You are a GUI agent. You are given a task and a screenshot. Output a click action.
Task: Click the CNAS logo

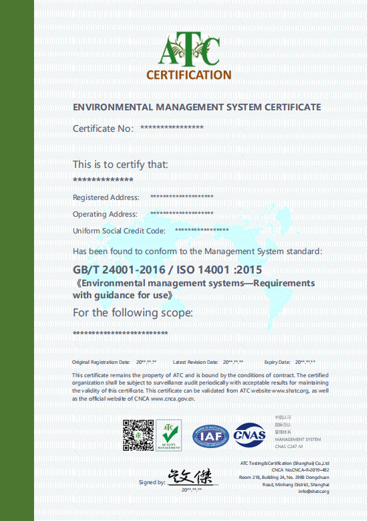(250, 435)
